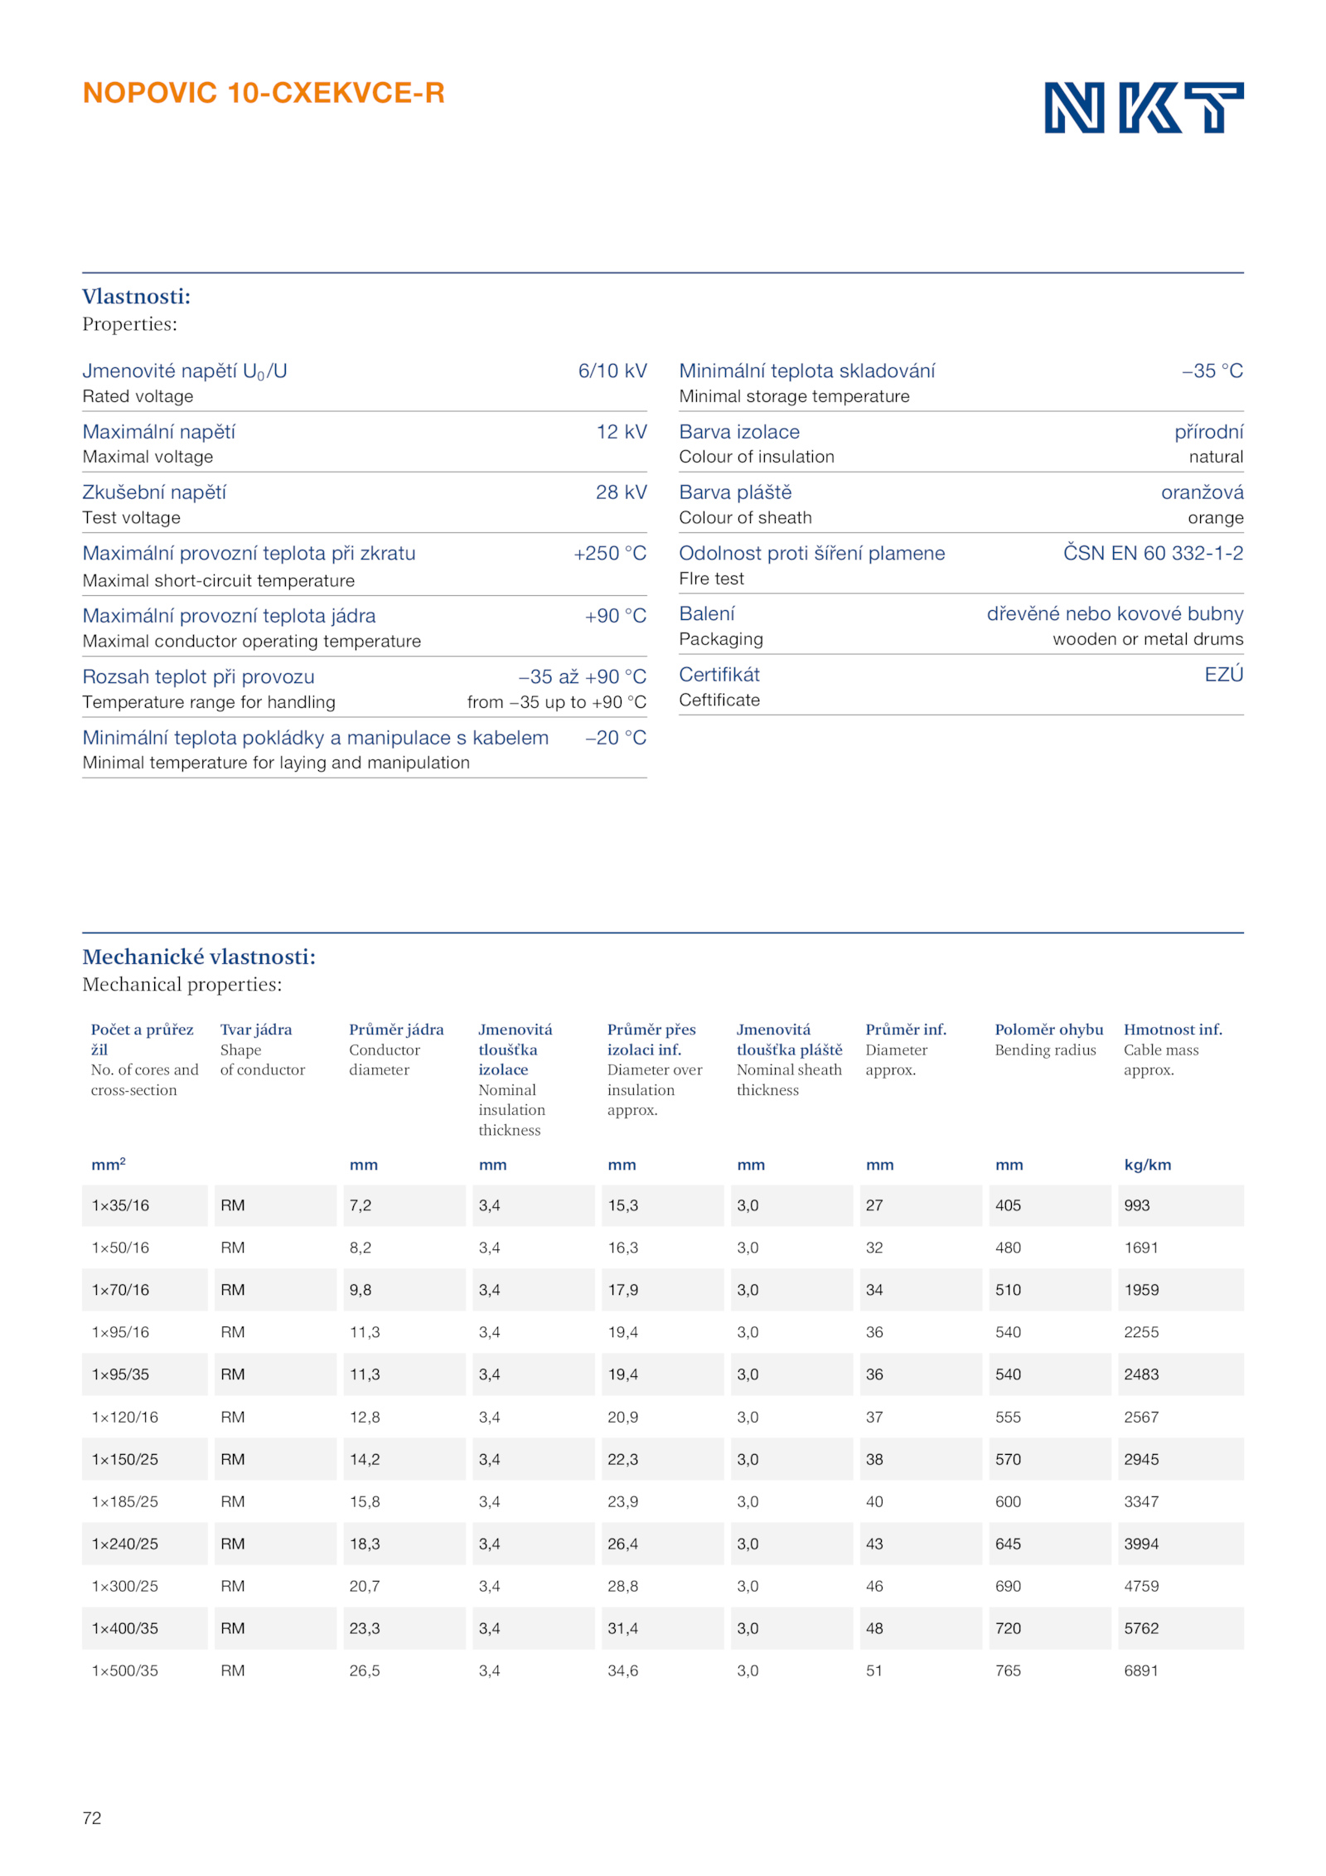The height and width of the screenshot is (1876, 1326).
Task: Click bending radius value 765
Action: tap(1008, 1670)
